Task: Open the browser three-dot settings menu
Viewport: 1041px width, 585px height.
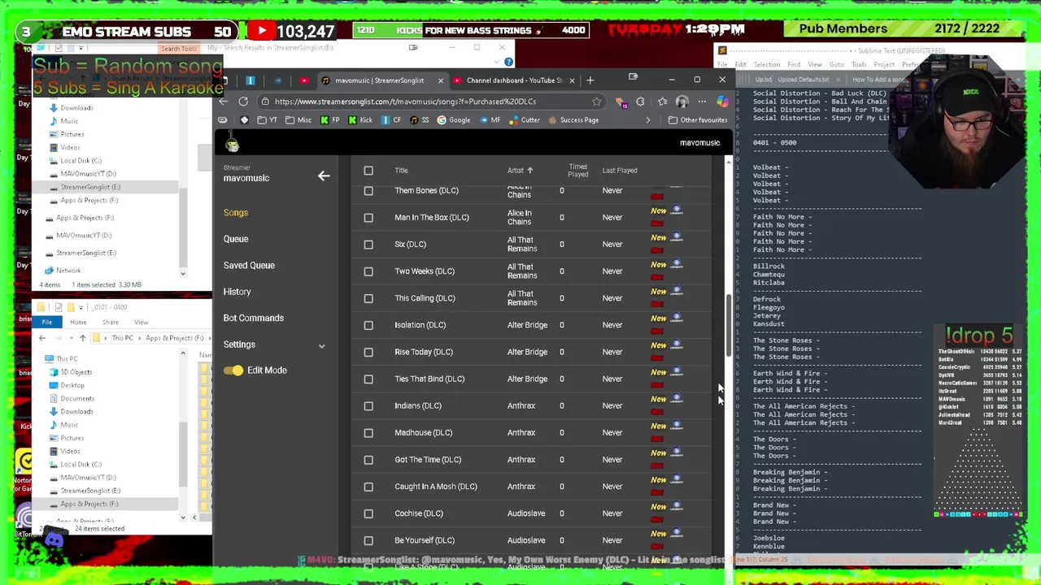Action: pos(702,102)
